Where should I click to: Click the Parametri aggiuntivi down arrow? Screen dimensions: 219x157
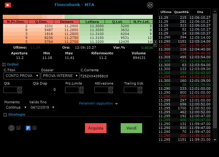116,104
